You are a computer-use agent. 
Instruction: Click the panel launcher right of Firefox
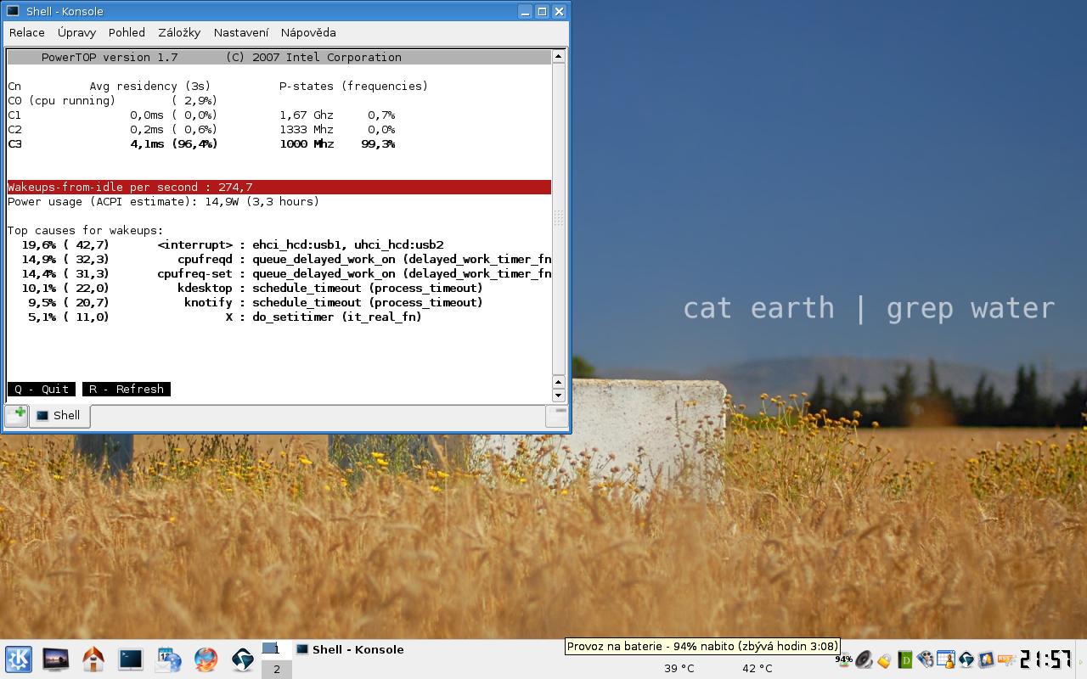(242, 659)
